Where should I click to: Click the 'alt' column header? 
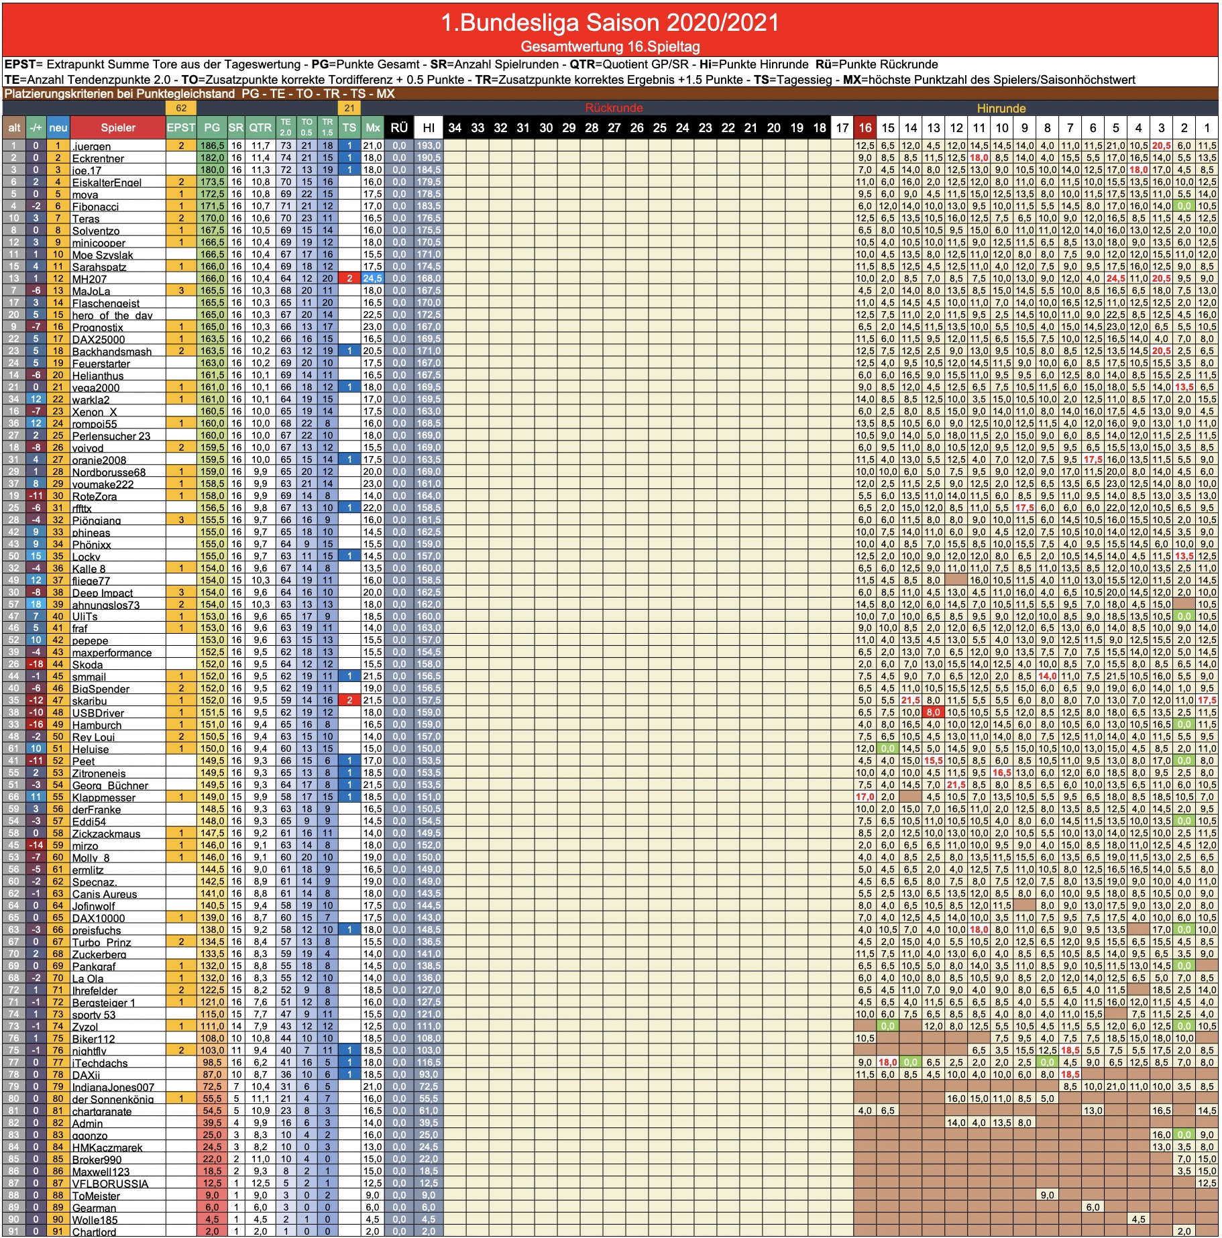14,127
